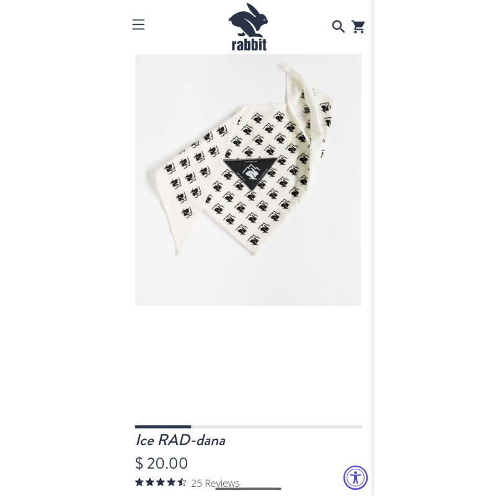
Task: Click the half-filled fifth rating star
Action: 182,482
